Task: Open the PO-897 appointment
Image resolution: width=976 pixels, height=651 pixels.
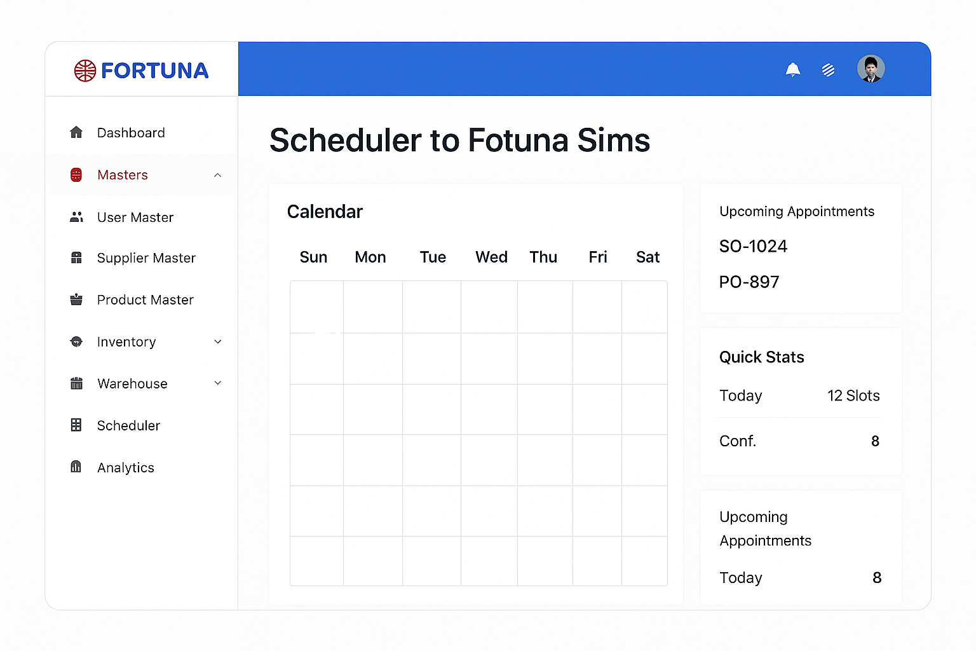Action: [x=749, y=282]
